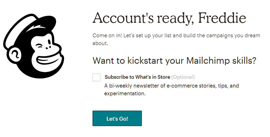Image resolution: width=270 pixels, height=137 pixels.
Task: Click the 'Subscribe to What's in Store' label
Action: (x=137, y=77)
